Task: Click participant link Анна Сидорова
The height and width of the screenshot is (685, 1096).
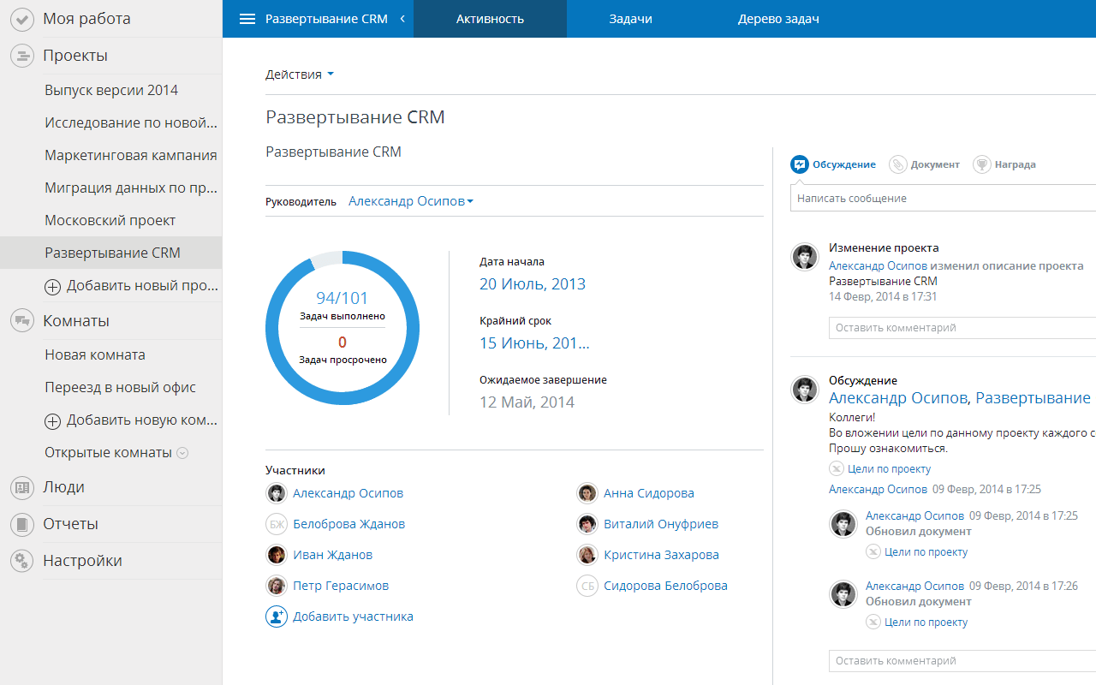Action: tap(649, 493)
